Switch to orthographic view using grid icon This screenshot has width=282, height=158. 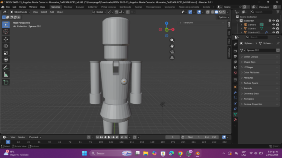(172, 58)
